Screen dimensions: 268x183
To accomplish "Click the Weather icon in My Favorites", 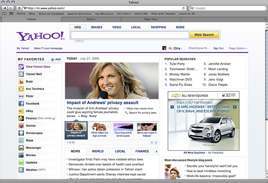I will 21,170.
